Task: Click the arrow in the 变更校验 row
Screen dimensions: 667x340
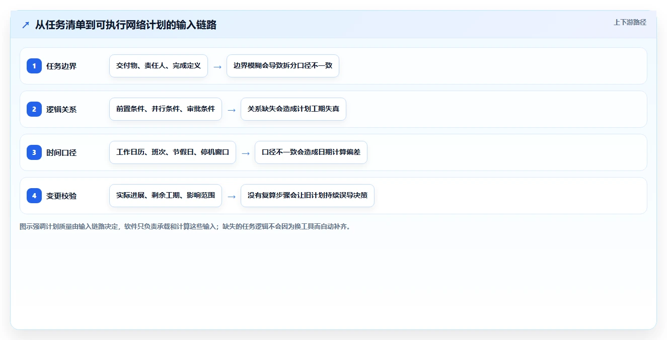Action: coord(232,196)
